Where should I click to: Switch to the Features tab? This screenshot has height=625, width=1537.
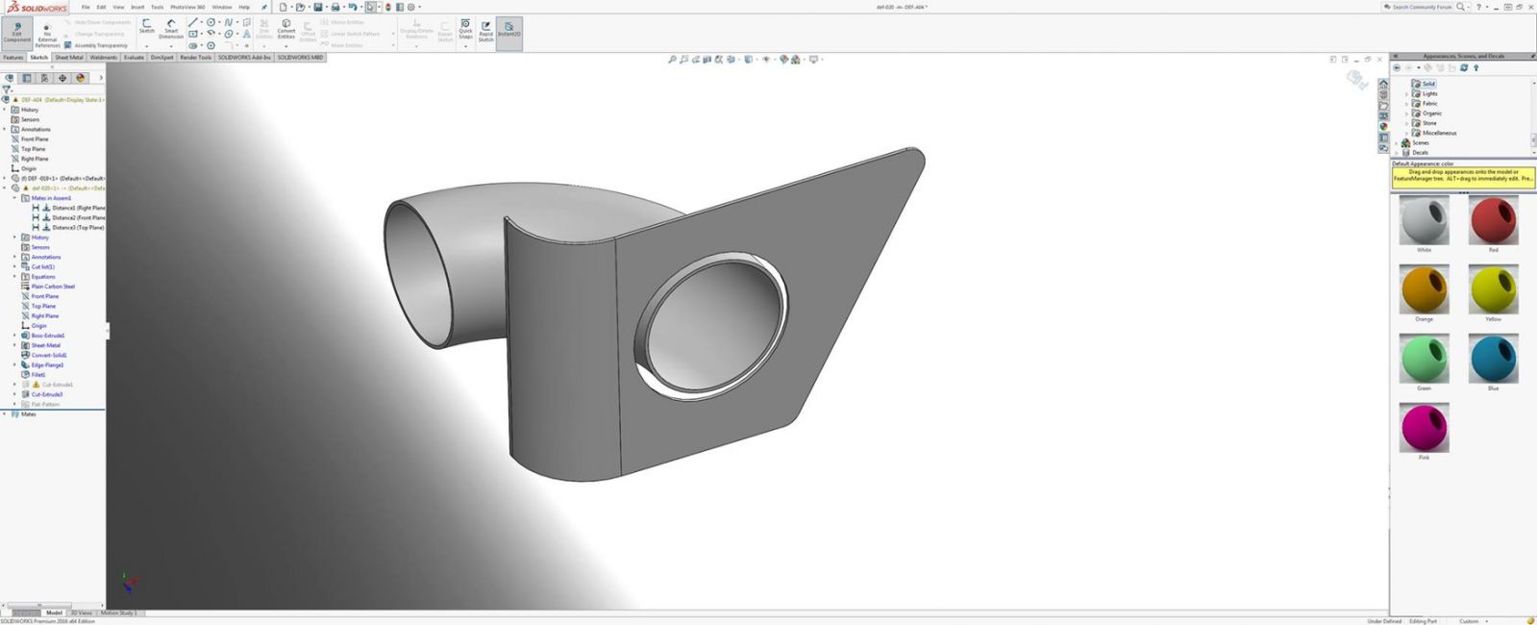pos(13,58)
